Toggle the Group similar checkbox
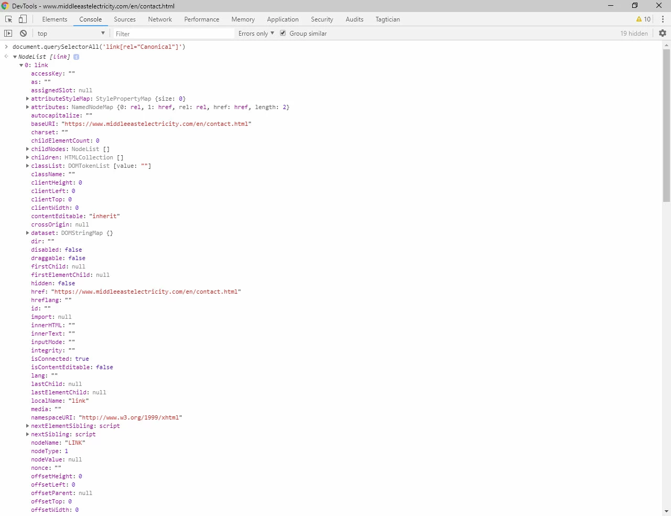 [x=283, y=33]
